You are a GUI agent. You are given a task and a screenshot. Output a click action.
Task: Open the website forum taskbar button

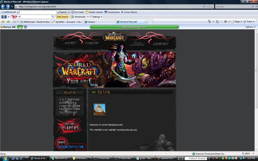pyautogui.click(x=166, y=158)
